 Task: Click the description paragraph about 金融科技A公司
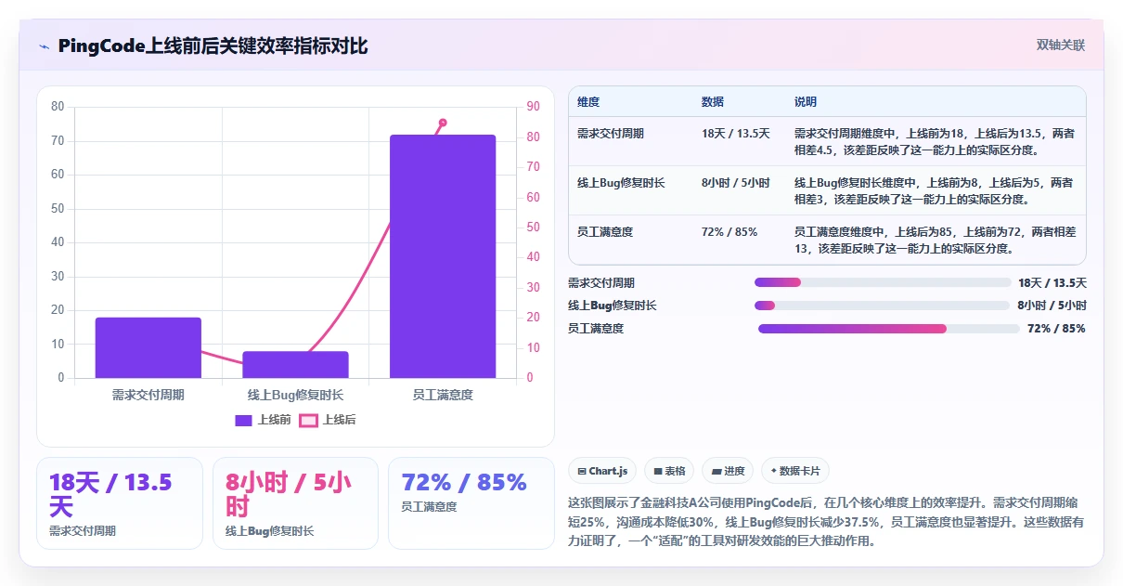826,521
